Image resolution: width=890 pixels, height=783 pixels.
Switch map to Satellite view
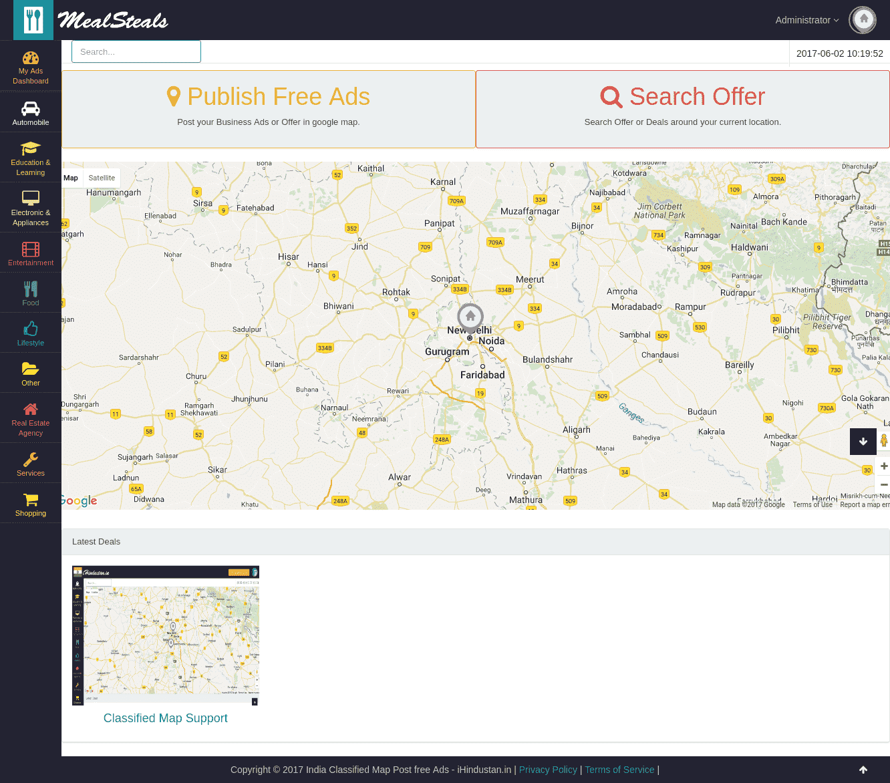coord(102,178)
